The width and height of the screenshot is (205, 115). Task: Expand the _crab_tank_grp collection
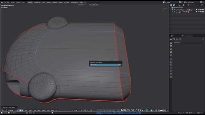pos(172,10)
